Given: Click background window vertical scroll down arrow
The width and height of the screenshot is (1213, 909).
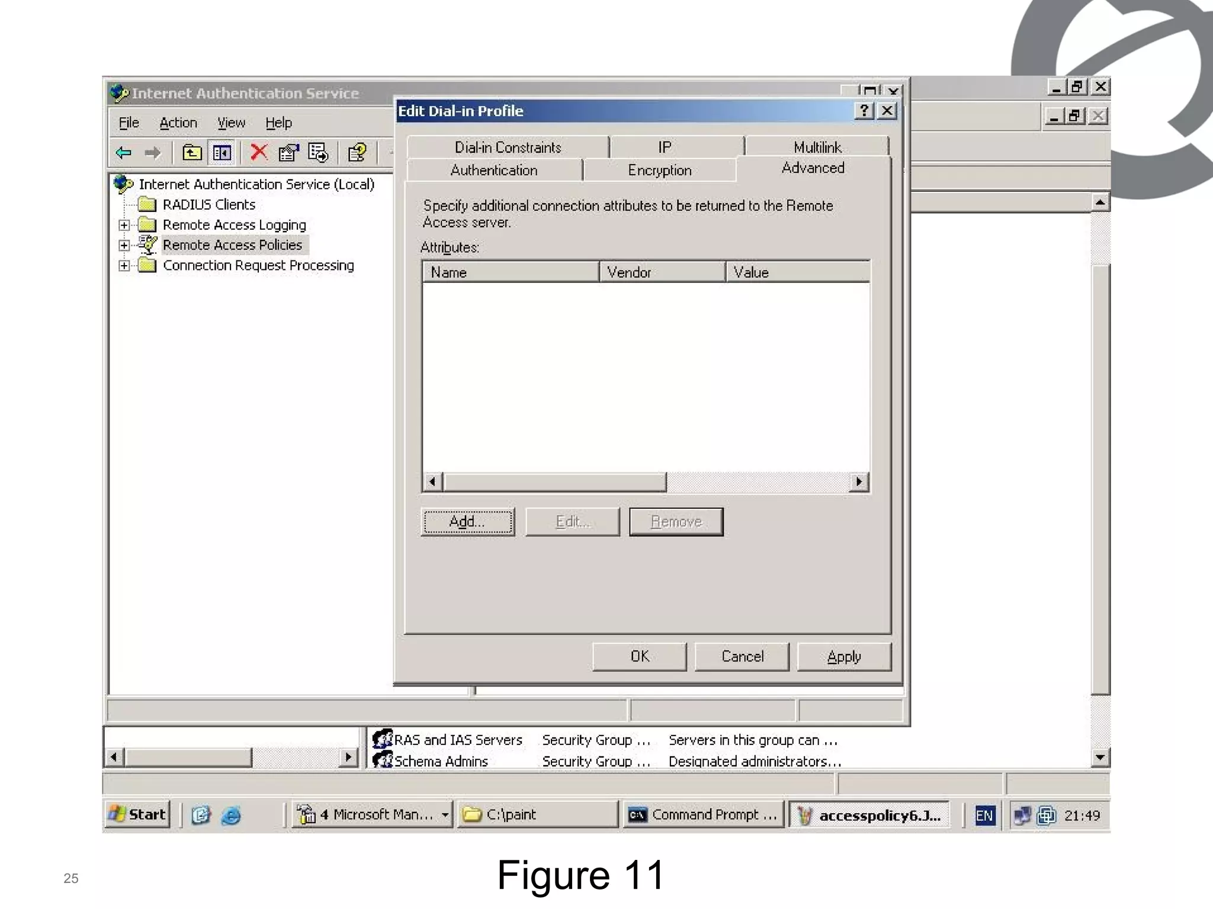Looking at the screenshot, I should click(1100, 757).
